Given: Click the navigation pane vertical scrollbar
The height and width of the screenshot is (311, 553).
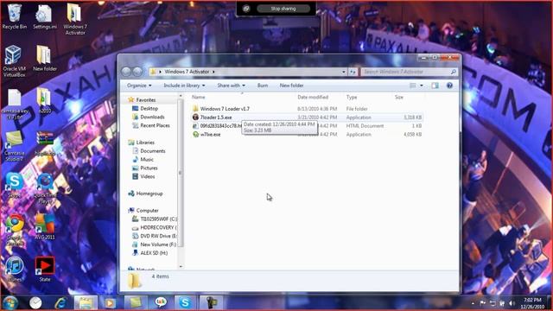Looking at the screenshot, I should pos(181,173).
